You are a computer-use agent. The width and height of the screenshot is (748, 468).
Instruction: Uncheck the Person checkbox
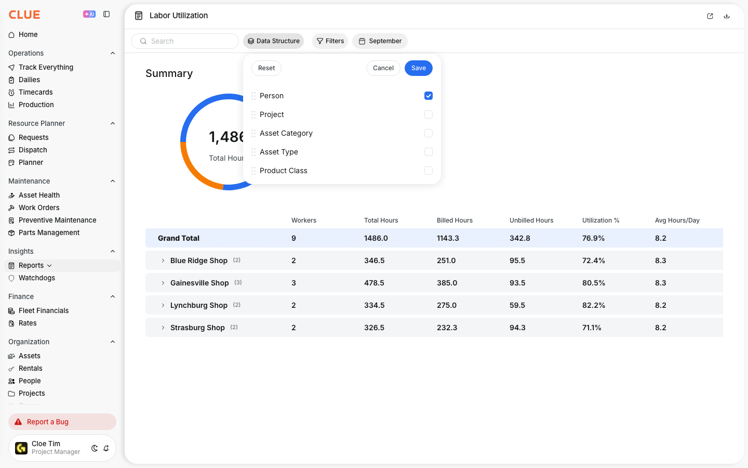coord(429,96)
